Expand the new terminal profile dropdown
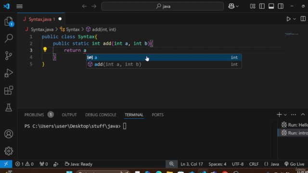This screenshot has height=173, width=308. (285, 115)
